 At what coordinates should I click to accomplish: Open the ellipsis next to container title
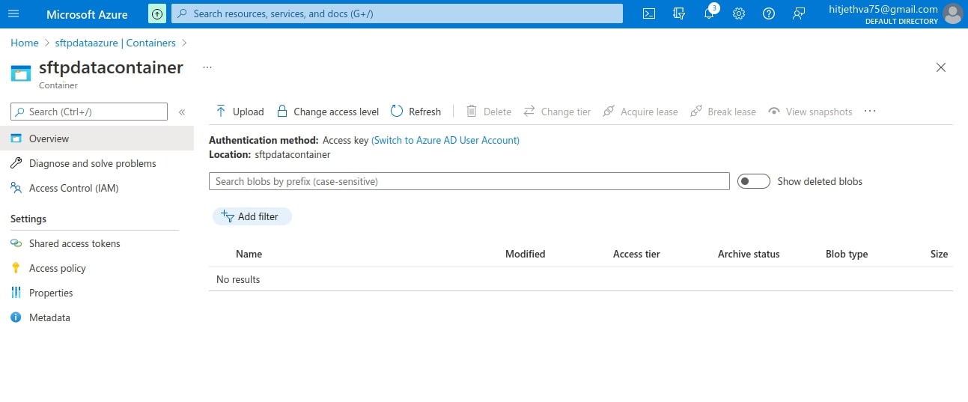pyautogui.click(x=207, y=67)
